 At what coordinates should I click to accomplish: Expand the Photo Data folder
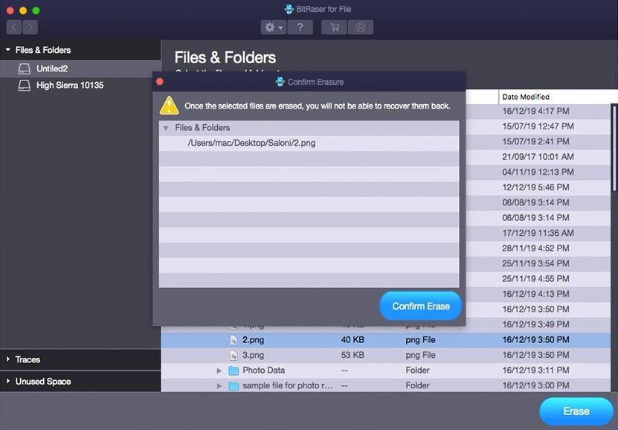[219, 370]
